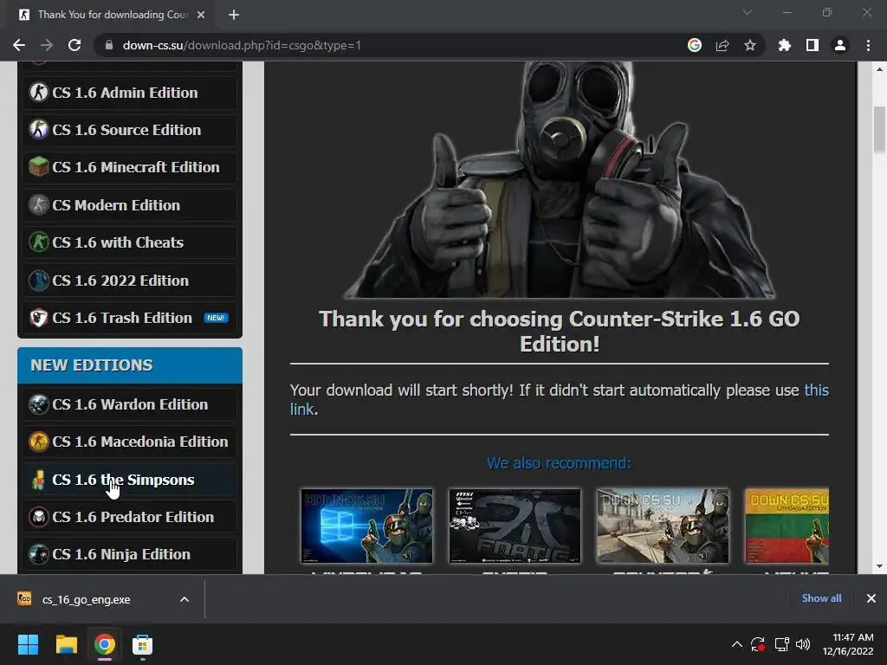The width and height of the screenshot is (887, 665).
Task: Open CS 1.6 Admin Edition
Action: [130, 92]
